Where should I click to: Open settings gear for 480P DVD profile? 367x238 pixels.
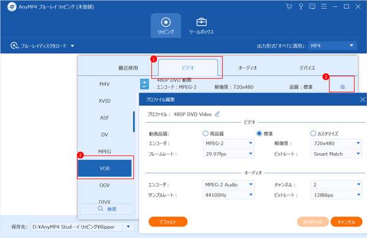coord(343,87)
